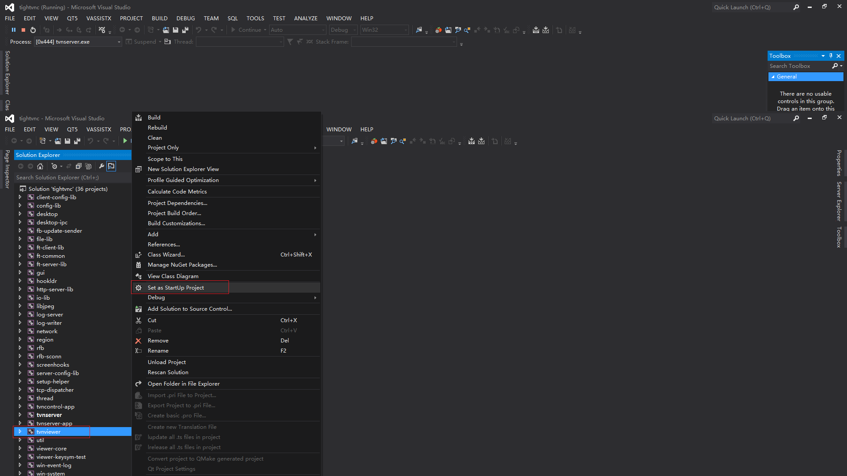Select the Home icon in Solution Explorer

point(40,166)
